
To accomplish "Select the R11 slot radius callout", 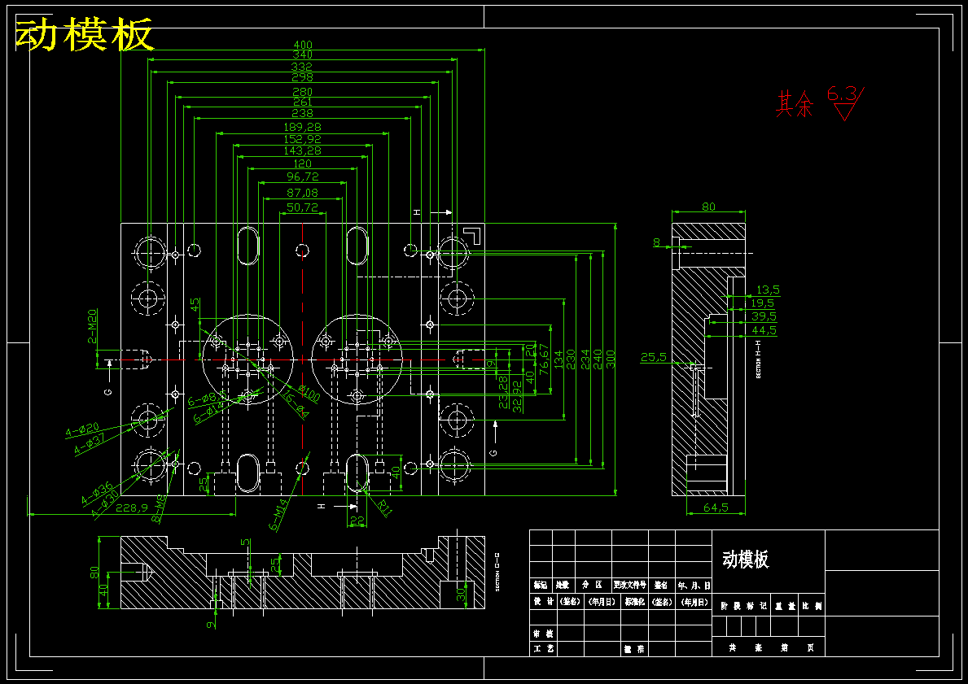I will coord(385,507).
